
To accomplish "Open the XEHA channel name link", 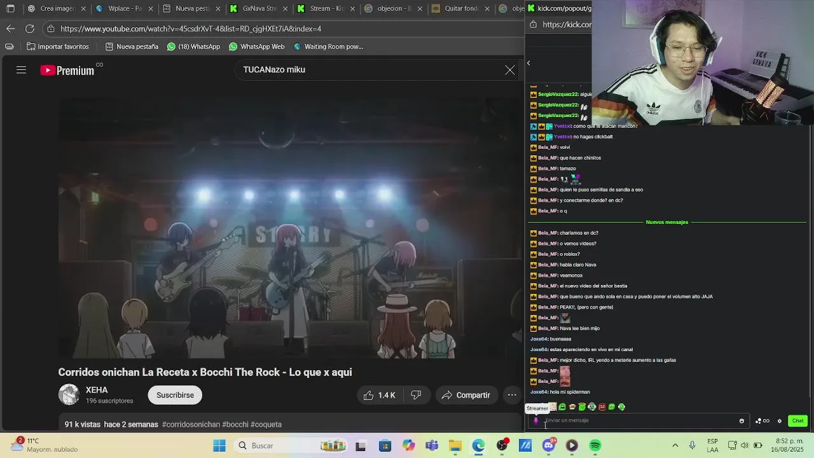I will coord(97,390).
